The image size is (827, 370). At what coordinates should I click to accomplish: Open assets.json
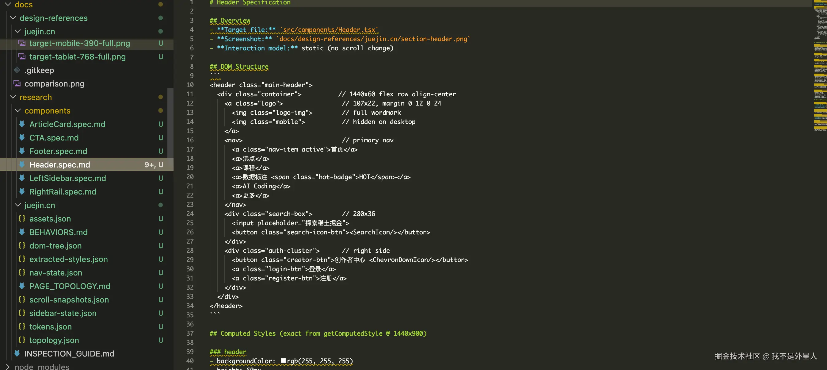coord(50,218)
